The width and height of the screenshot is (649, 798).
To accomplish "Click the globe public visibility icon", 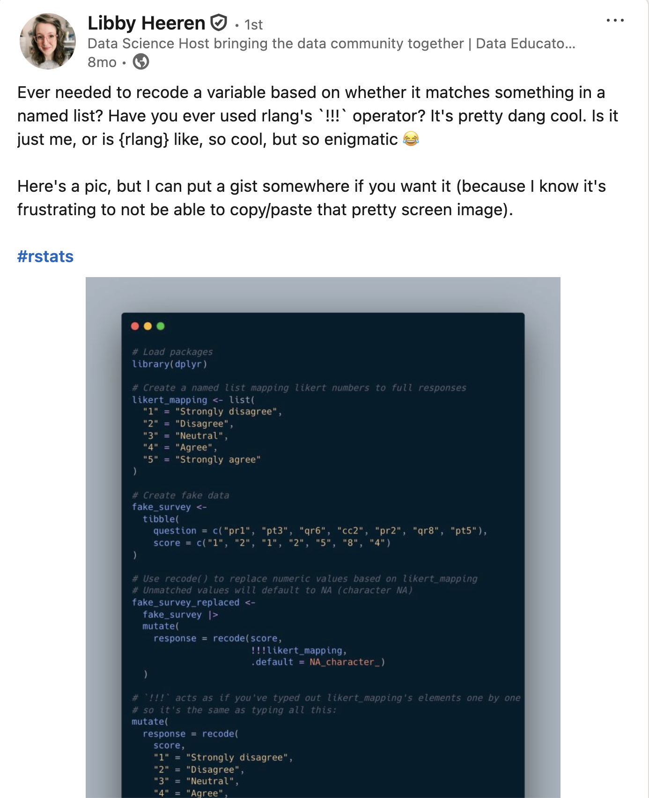I will 141,61.
